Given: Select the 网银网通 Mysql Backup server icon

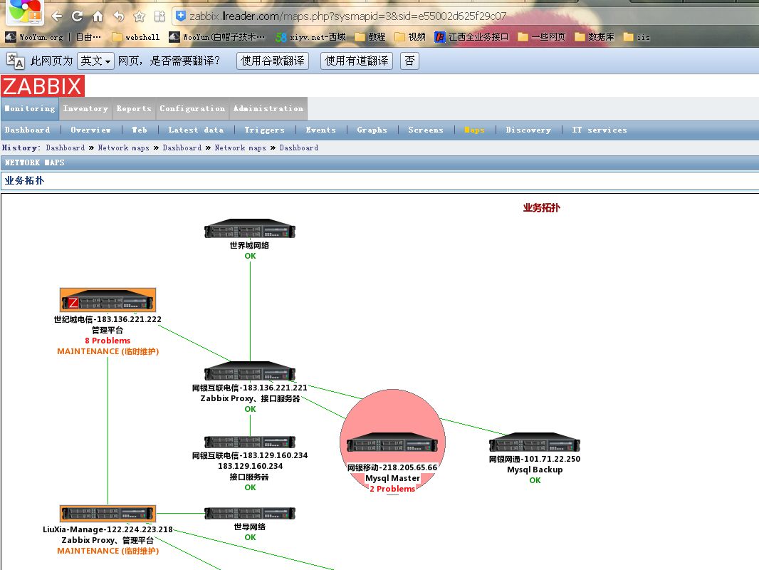Looking at the screenshot, I should click(535, 442).
